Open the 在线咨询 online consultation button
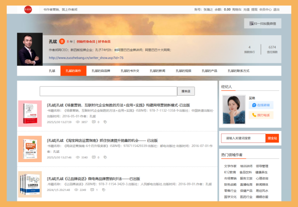Viewport: 298px width, 207px height. pos(261,105)
